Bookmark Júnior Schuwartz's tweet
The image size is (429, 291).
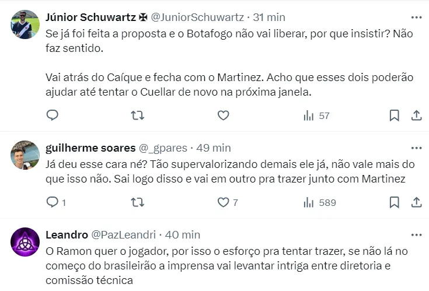click(394, 115)
